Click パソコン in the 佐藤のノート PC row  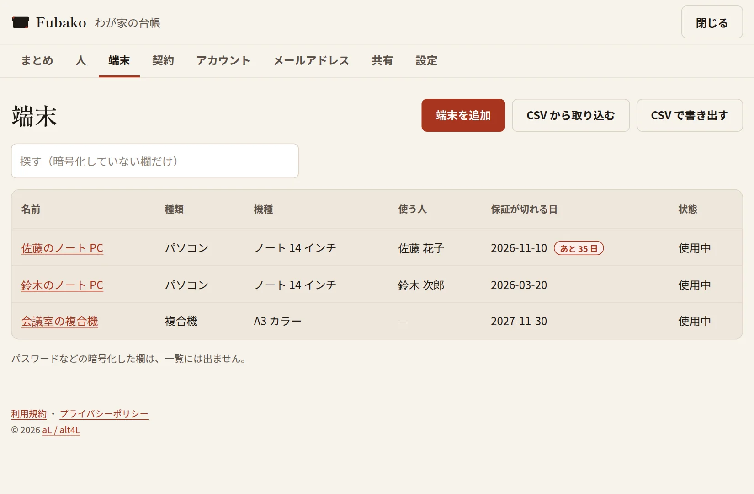pyautogui.click(x=186, y=248)
